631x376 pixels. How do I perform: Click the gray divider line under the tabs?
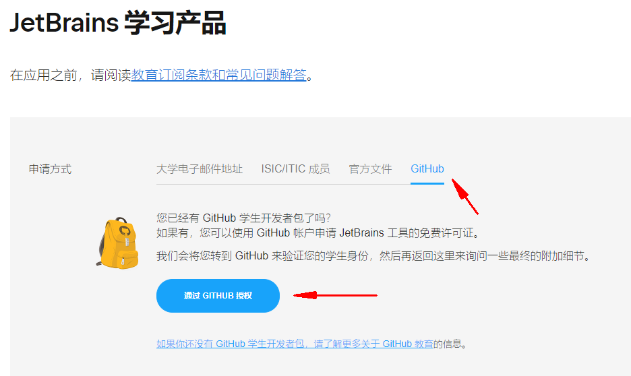(x=283, y=184)
